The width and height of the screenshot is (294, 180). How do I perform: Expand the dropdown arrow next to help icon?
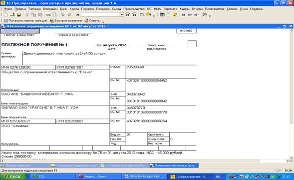coord(154,16)
